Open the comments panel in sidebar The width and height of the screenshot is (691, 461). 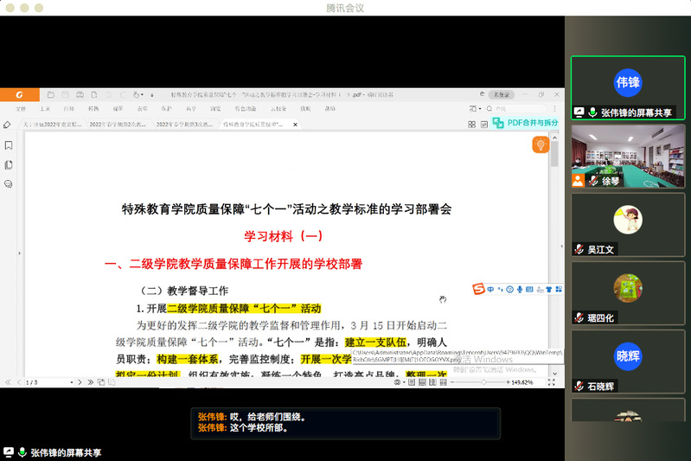[x=9, y=183]
